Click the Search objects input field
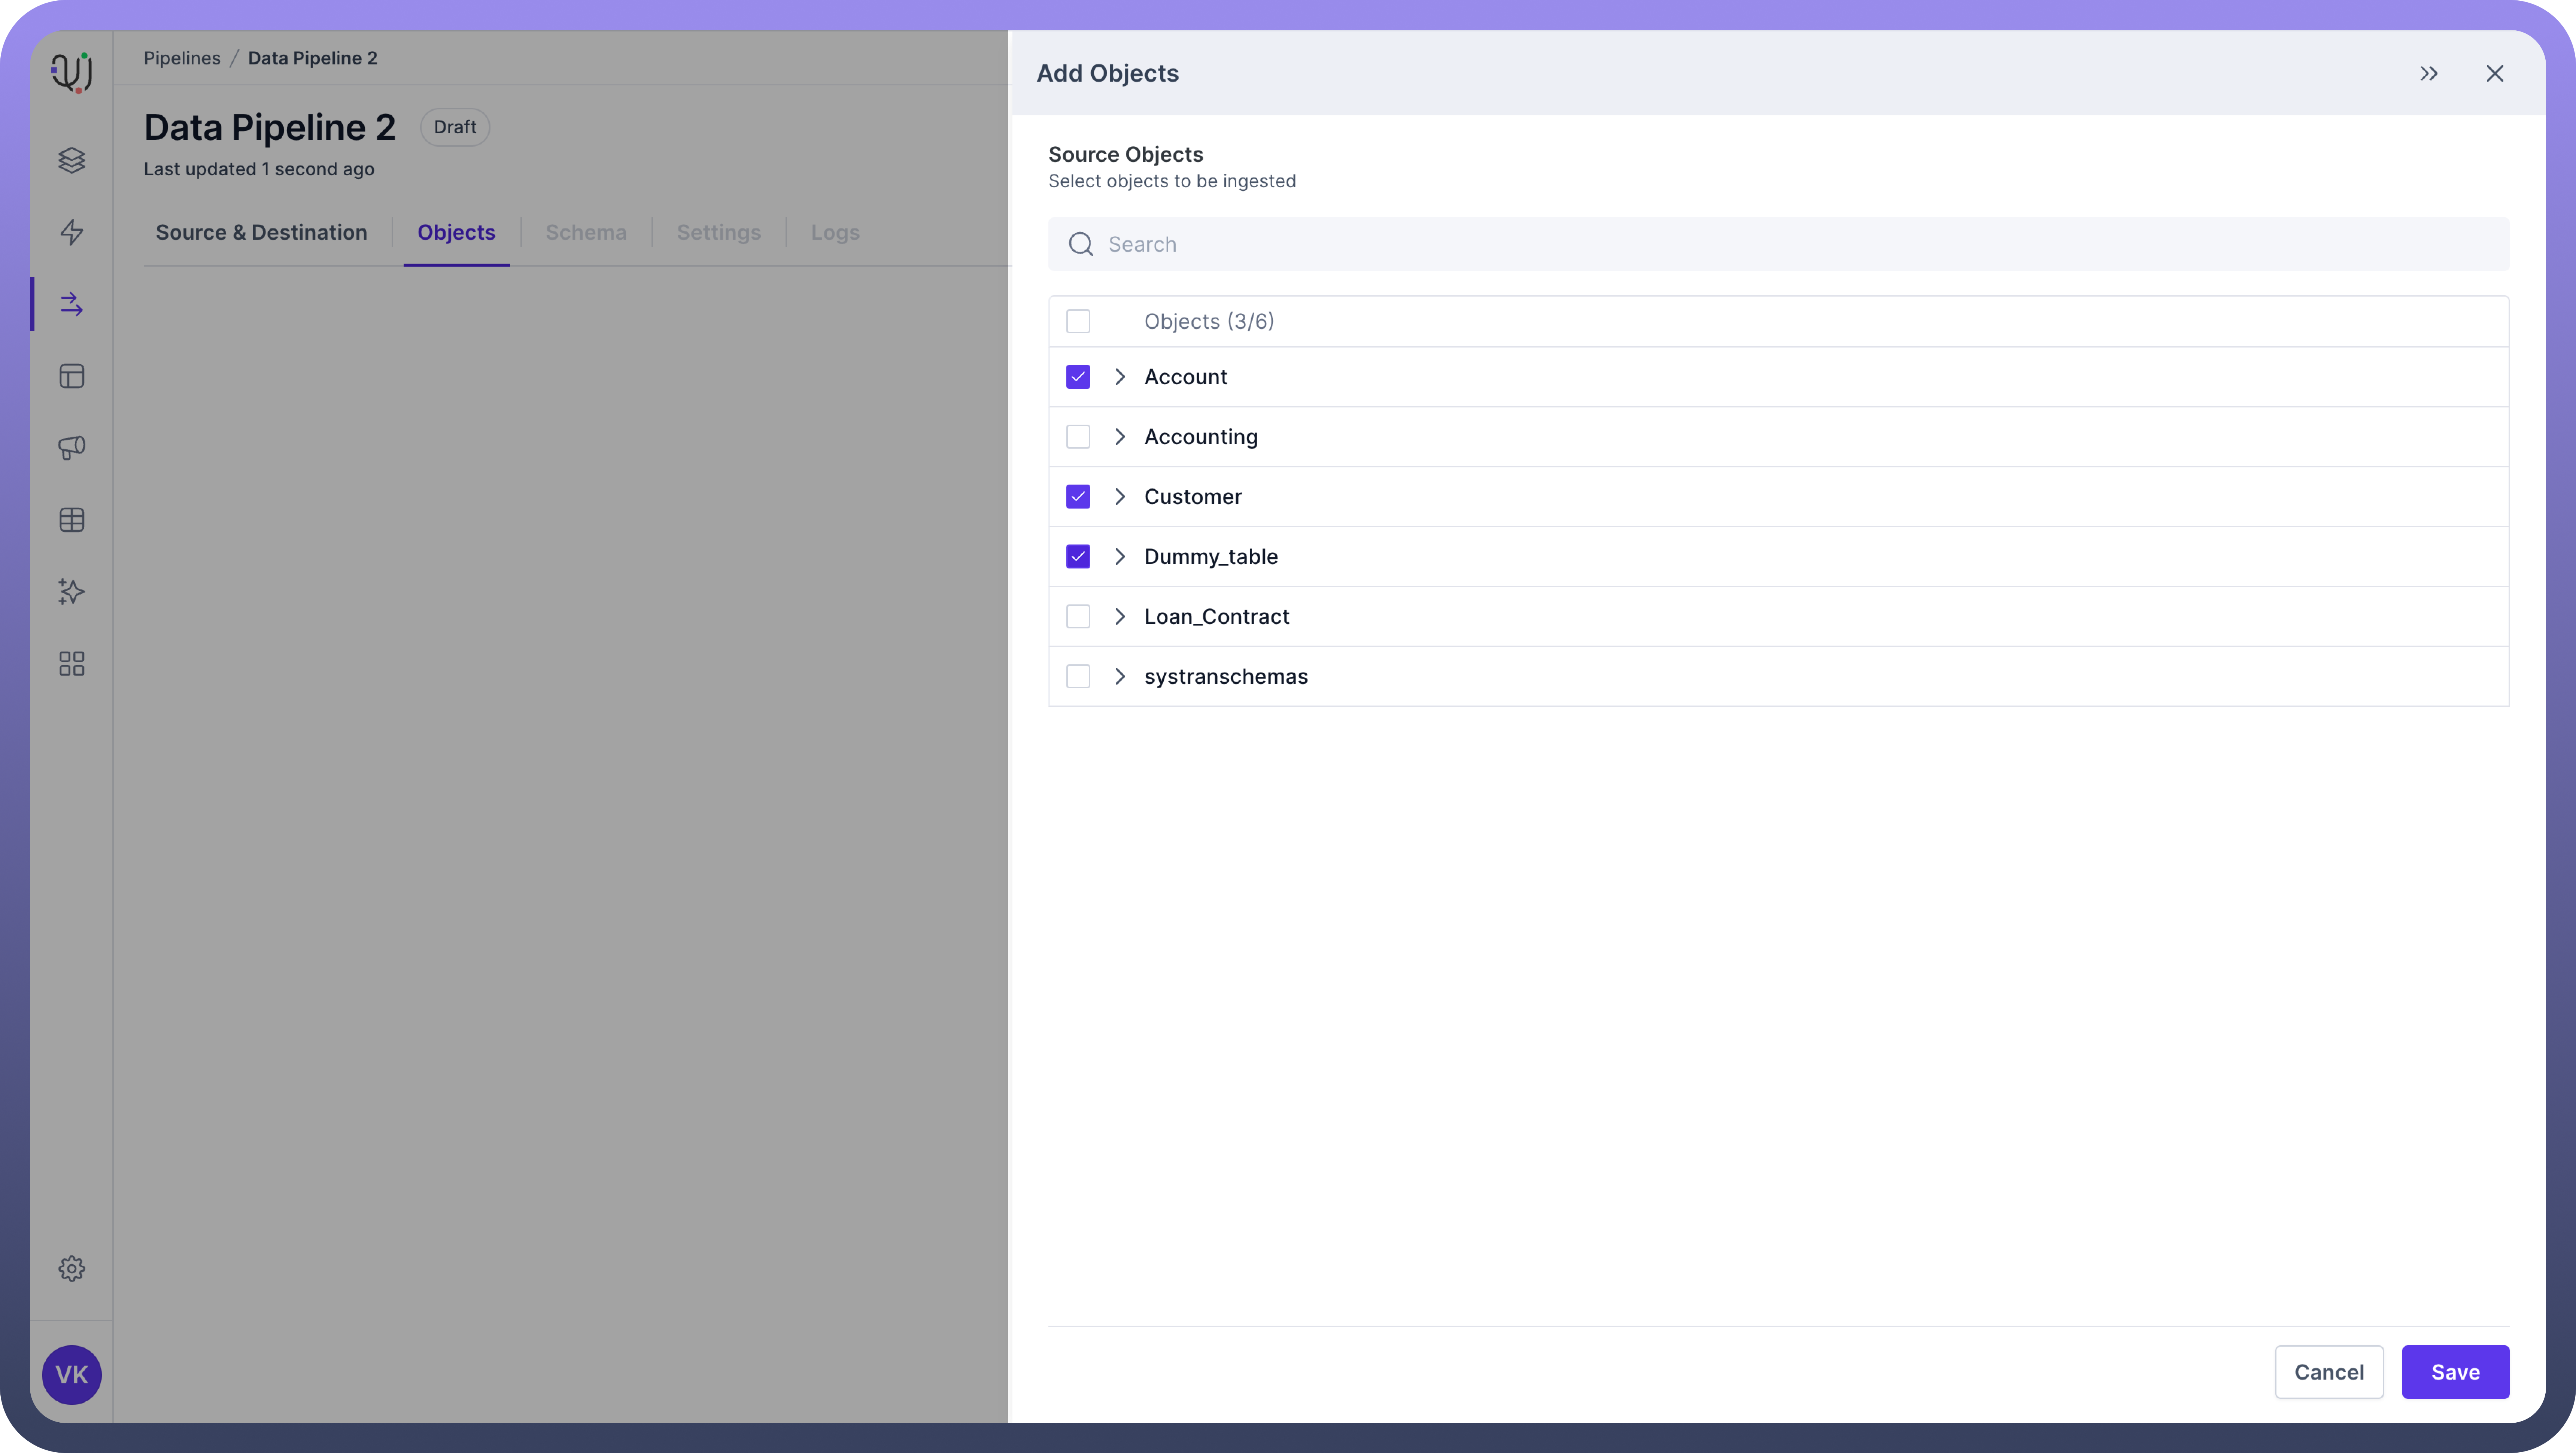2576x1453 pixels. tap(1778, 244)
